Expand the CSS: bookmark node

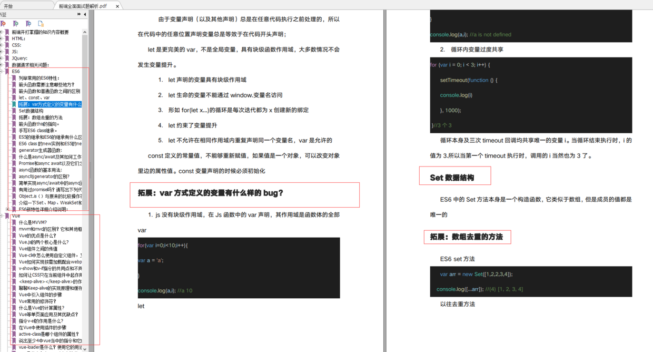pyautogui.click(x=2, y=45)
